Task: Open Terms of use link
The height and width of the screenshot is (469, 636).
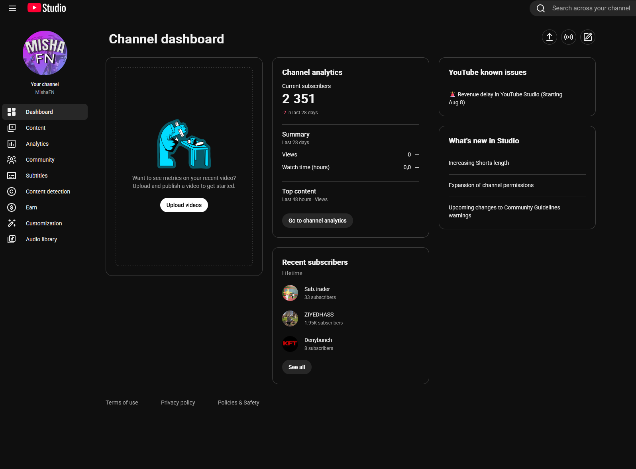Action: (x=122, y=403)
